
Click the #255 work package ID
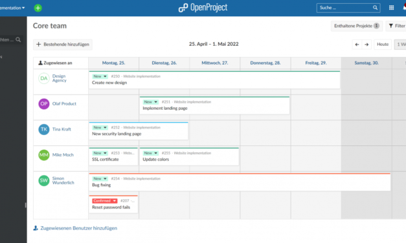tap(166, 153)
